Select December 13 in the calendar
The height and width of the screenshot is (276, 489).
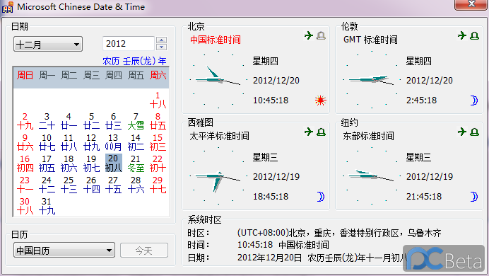point(113,142)
